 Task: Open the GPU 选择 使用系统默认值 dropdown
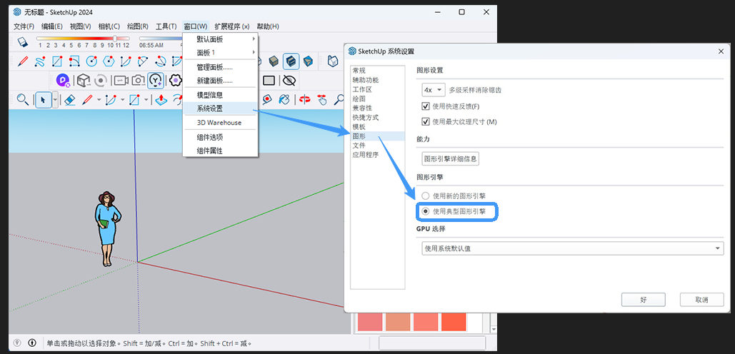click(x=572, y=248)
